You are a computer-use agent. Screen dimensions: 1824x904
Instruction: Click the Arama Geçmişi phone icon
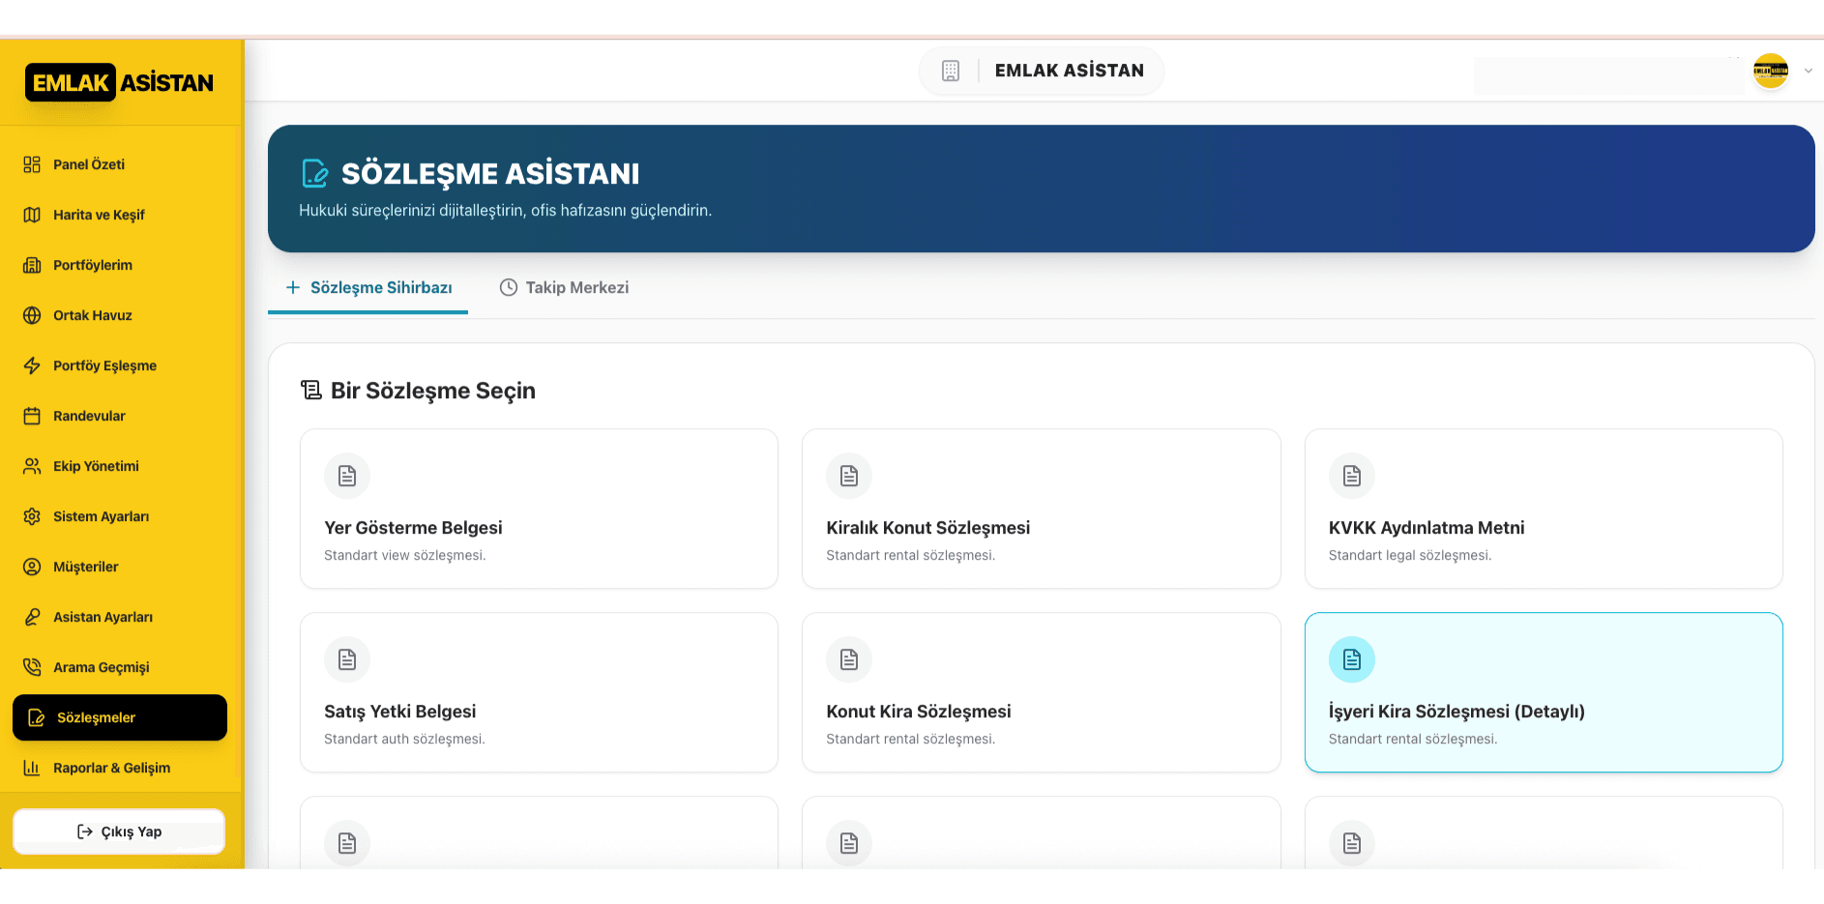click(32, 667)
